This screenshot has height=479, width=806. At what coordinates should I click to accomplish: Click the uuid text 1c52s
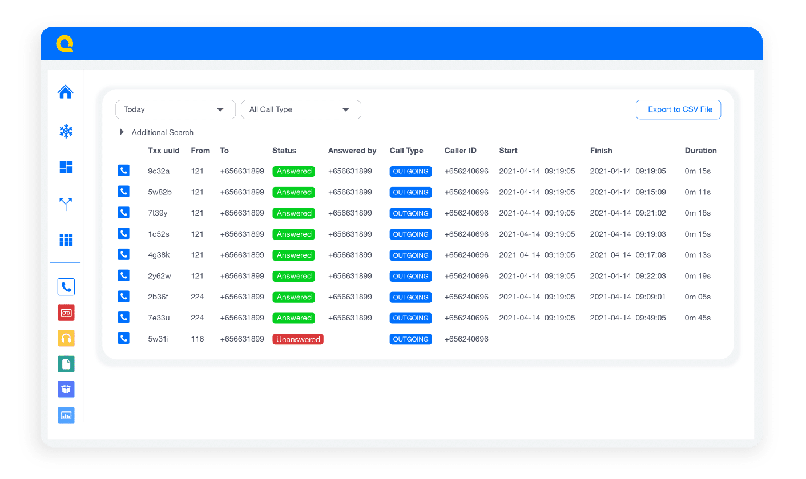click(x=159, y=234)
